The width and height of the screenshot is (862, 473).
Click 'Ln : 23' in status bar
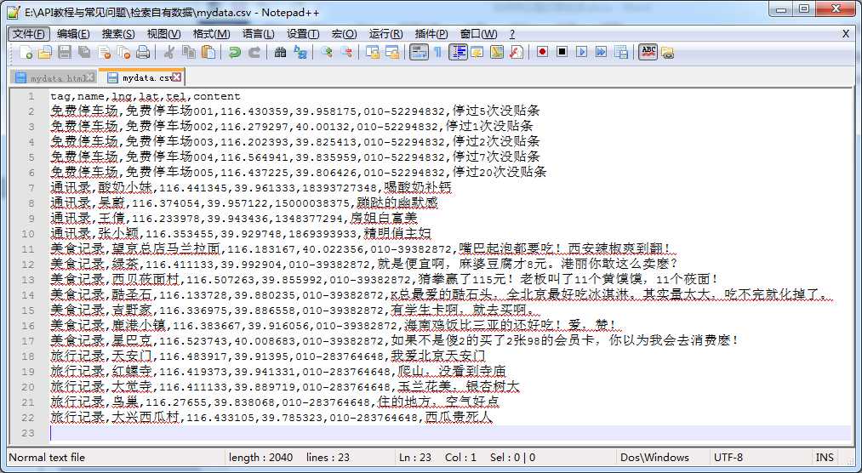point(415,458)
